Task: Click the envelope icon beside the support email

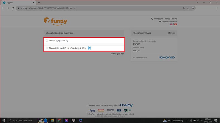Action: [160, 22]
